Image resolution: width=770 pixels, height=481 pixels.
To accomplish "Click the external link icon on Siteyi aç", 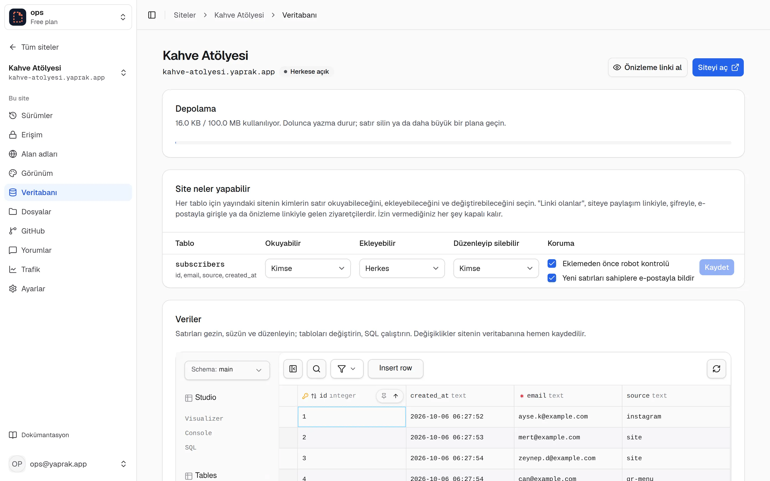I will coord(735,67).
